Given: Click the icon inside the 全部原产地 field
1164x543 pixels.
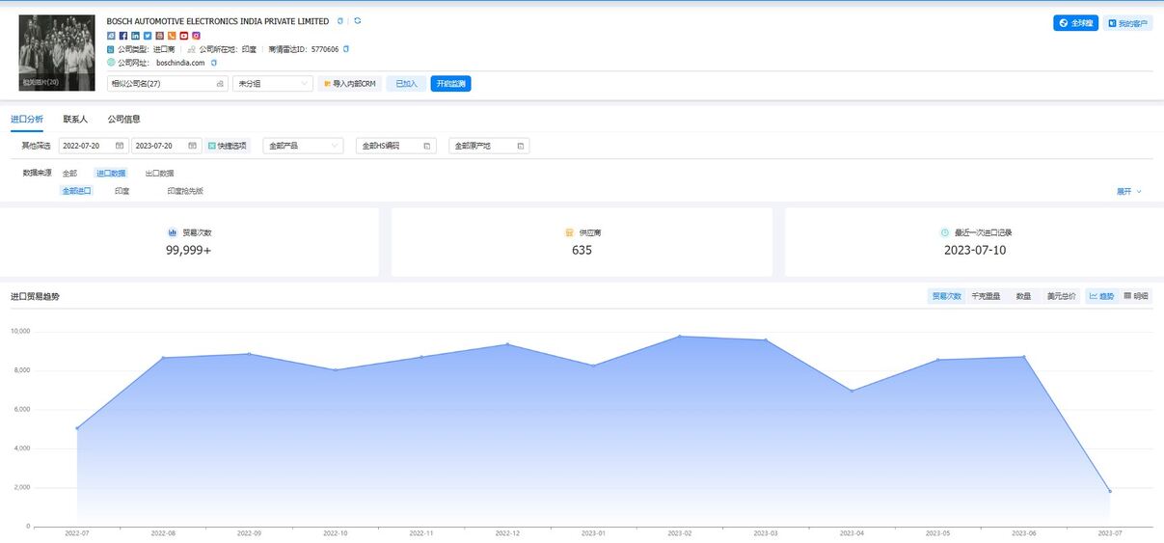Looking at the screenshot, I should 521,146.
